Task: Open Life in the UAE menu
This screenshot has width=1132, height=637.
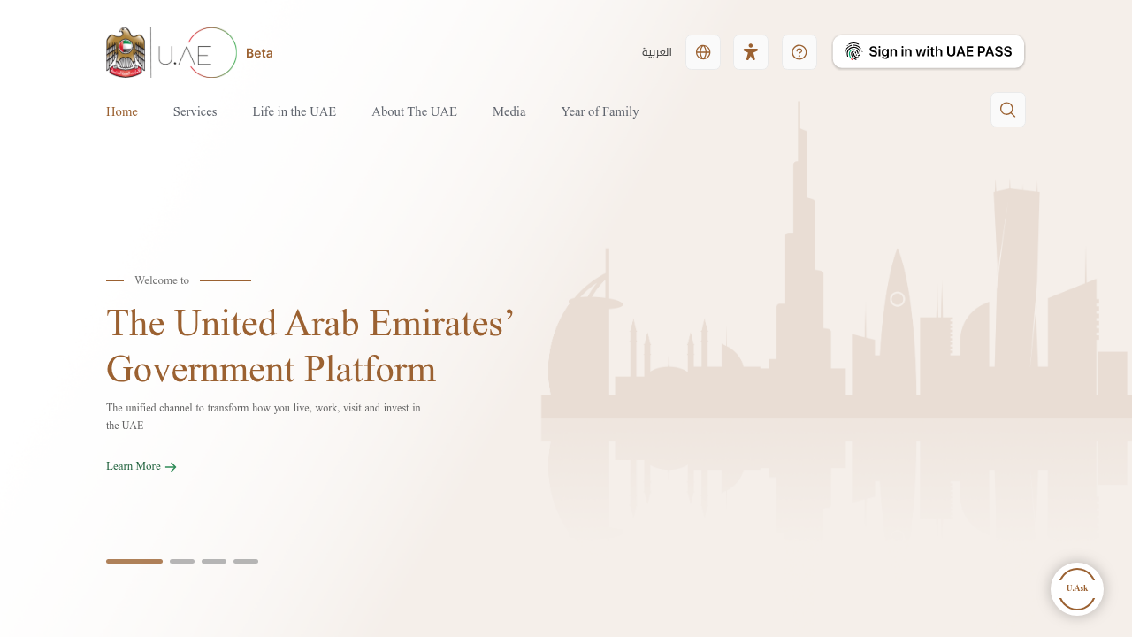Action: [294, 111]
